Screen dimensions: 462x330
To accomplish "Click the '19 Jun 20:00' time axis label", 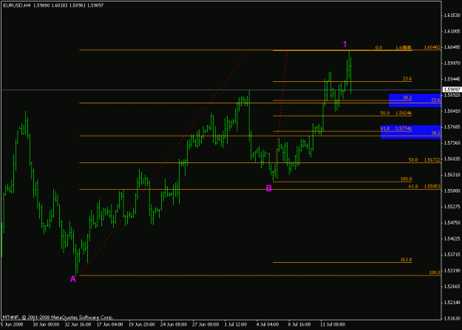I will [141, 324].
